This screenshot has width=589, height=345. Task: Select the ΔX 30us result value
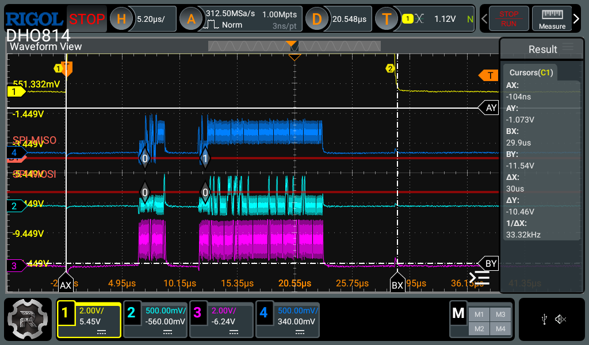515,189
